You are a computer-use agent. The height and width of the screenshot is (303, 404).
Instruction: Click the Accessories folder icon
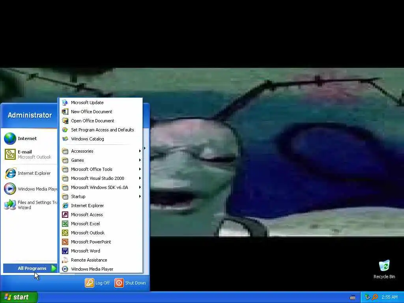[65, 151]
